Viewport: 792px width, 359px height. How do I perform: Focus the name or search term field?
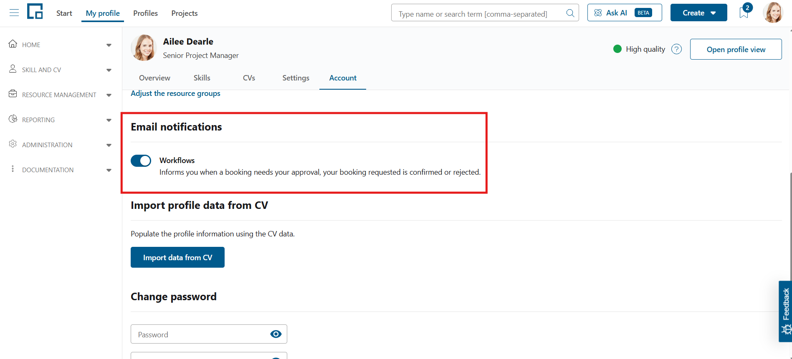485,13
